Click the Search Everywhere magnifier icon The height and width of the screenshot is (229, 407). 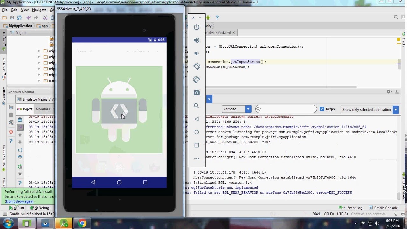tap(396, 17)
